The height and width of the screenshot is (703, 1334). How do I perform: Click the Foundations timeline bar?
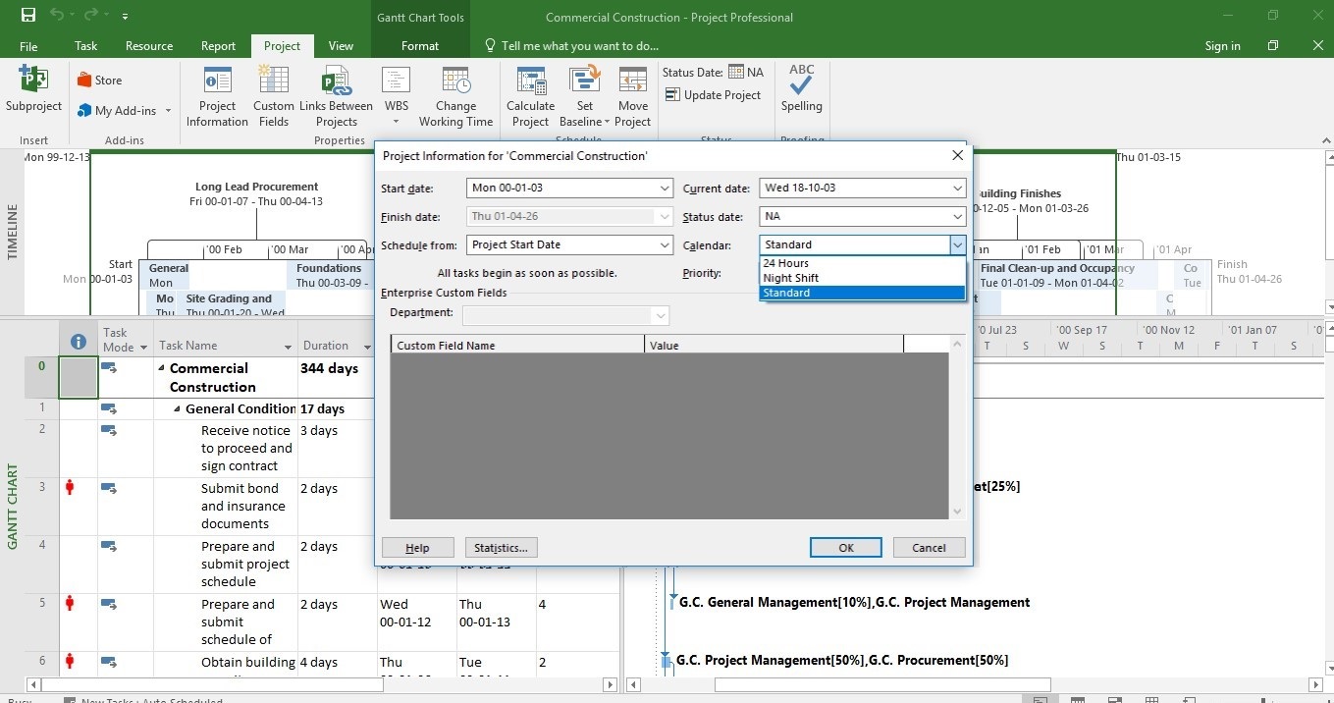click(331, 275)
